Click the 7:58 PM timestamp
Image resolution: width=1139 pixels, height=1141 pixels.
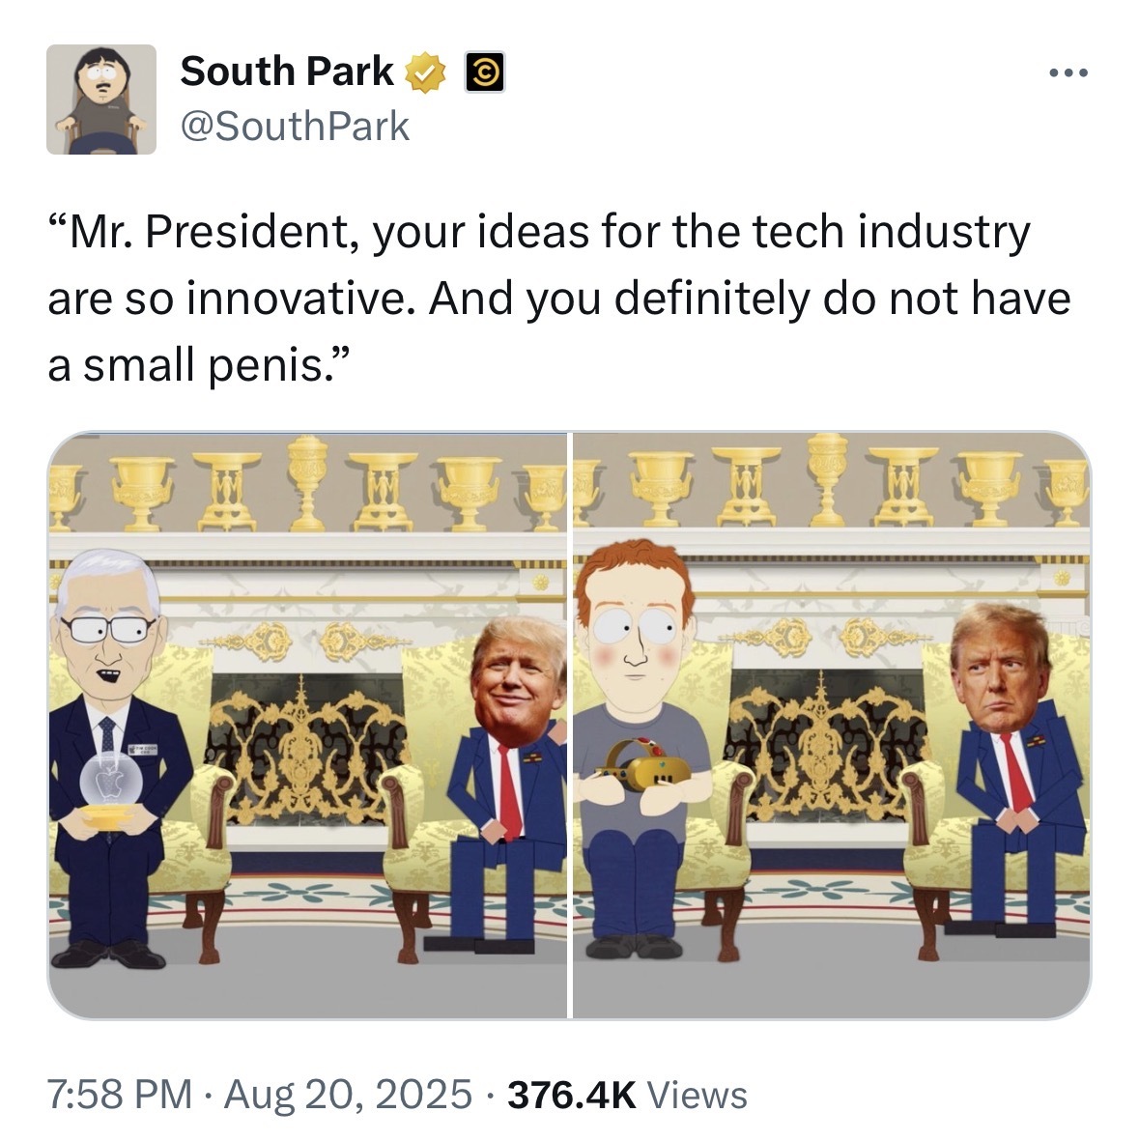pos(120,1095)
